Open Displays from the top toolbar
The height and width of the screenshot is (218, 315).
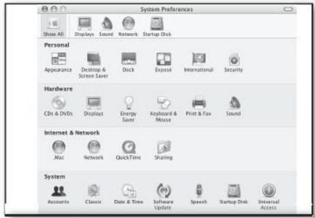coord(84,27)
